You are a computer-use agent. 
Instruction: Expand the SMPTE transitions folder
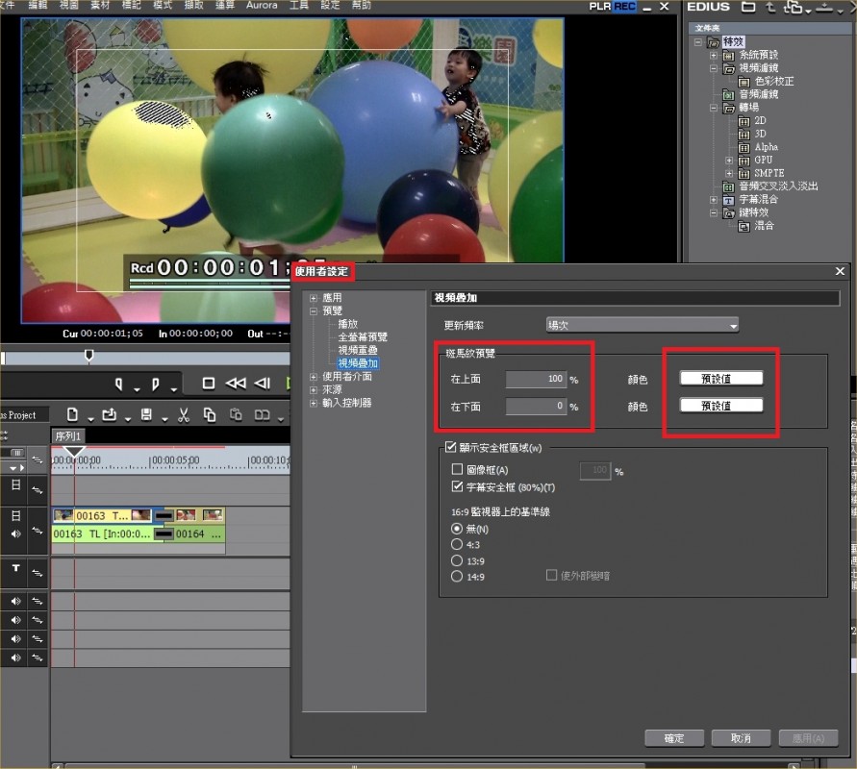[x=729, y=173]
